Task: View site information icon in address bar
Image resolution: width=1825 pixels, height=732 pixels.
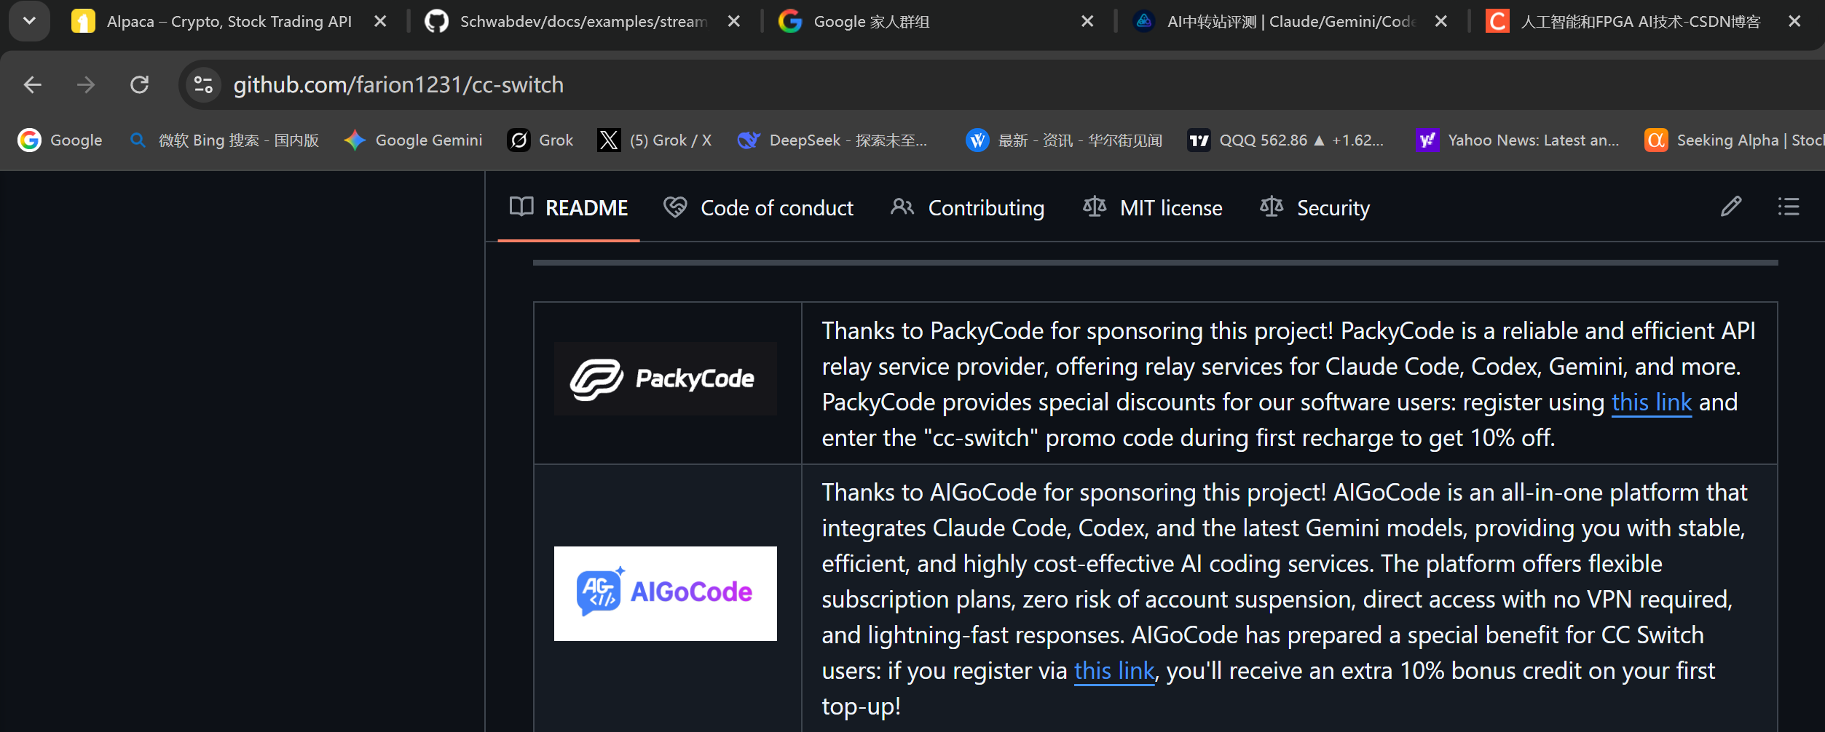Action: click(x=204, y=85)
